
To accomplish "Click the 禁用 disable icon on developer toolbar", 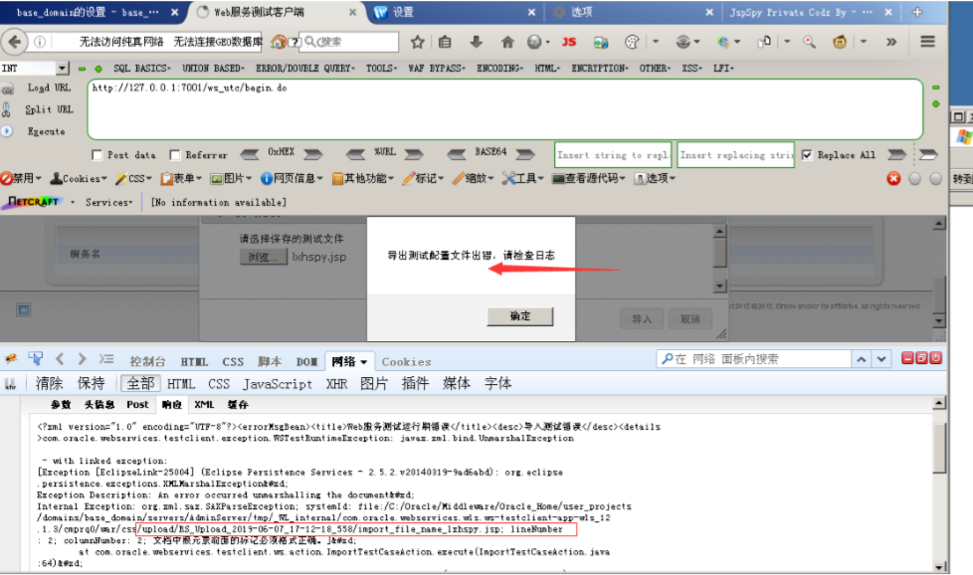I will pos(10,179).
